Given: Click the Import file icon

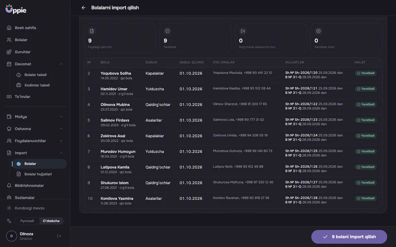Looking at the screenshot, I should [9, 153].
